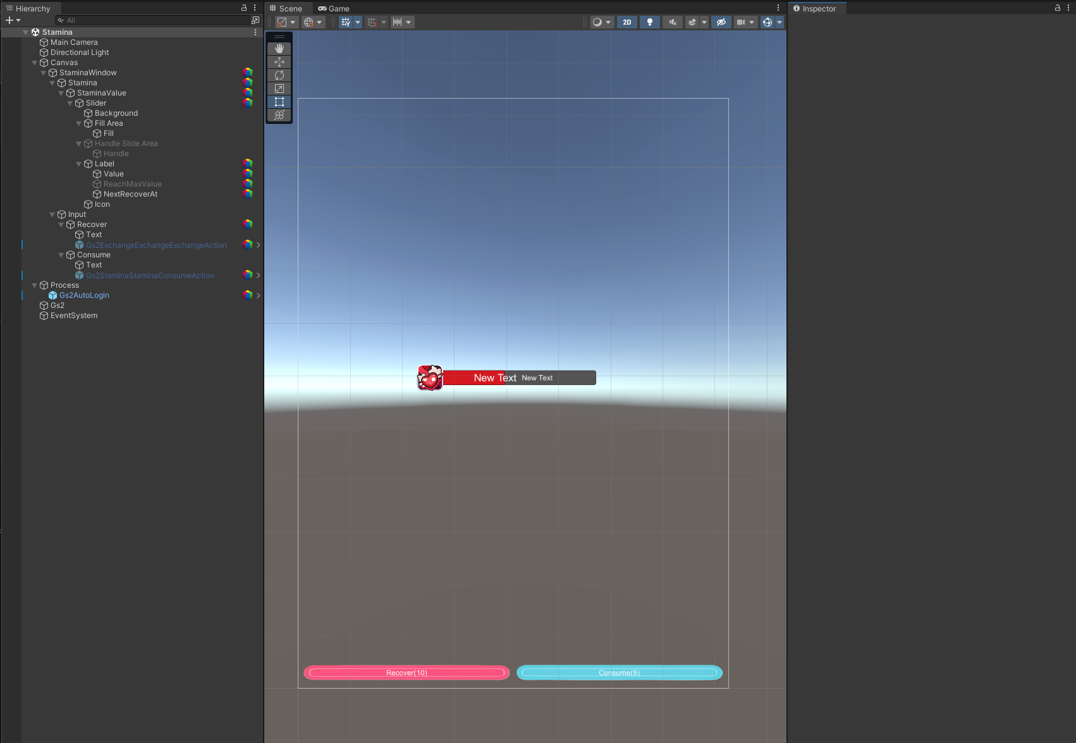Screen dimensions: 1076x743
Task: Collapse the StaminaWindow node
Action: (44, 73)
